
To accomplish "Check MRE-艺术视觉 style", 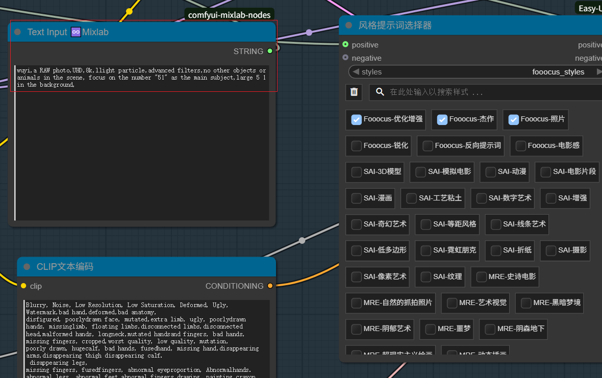I will (x=452, y=303).
